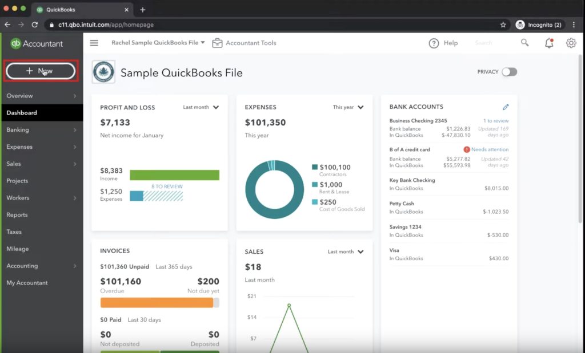The image size is (585, 353).
Task: Change the Expenses period from This year
Action: (348, 107)
